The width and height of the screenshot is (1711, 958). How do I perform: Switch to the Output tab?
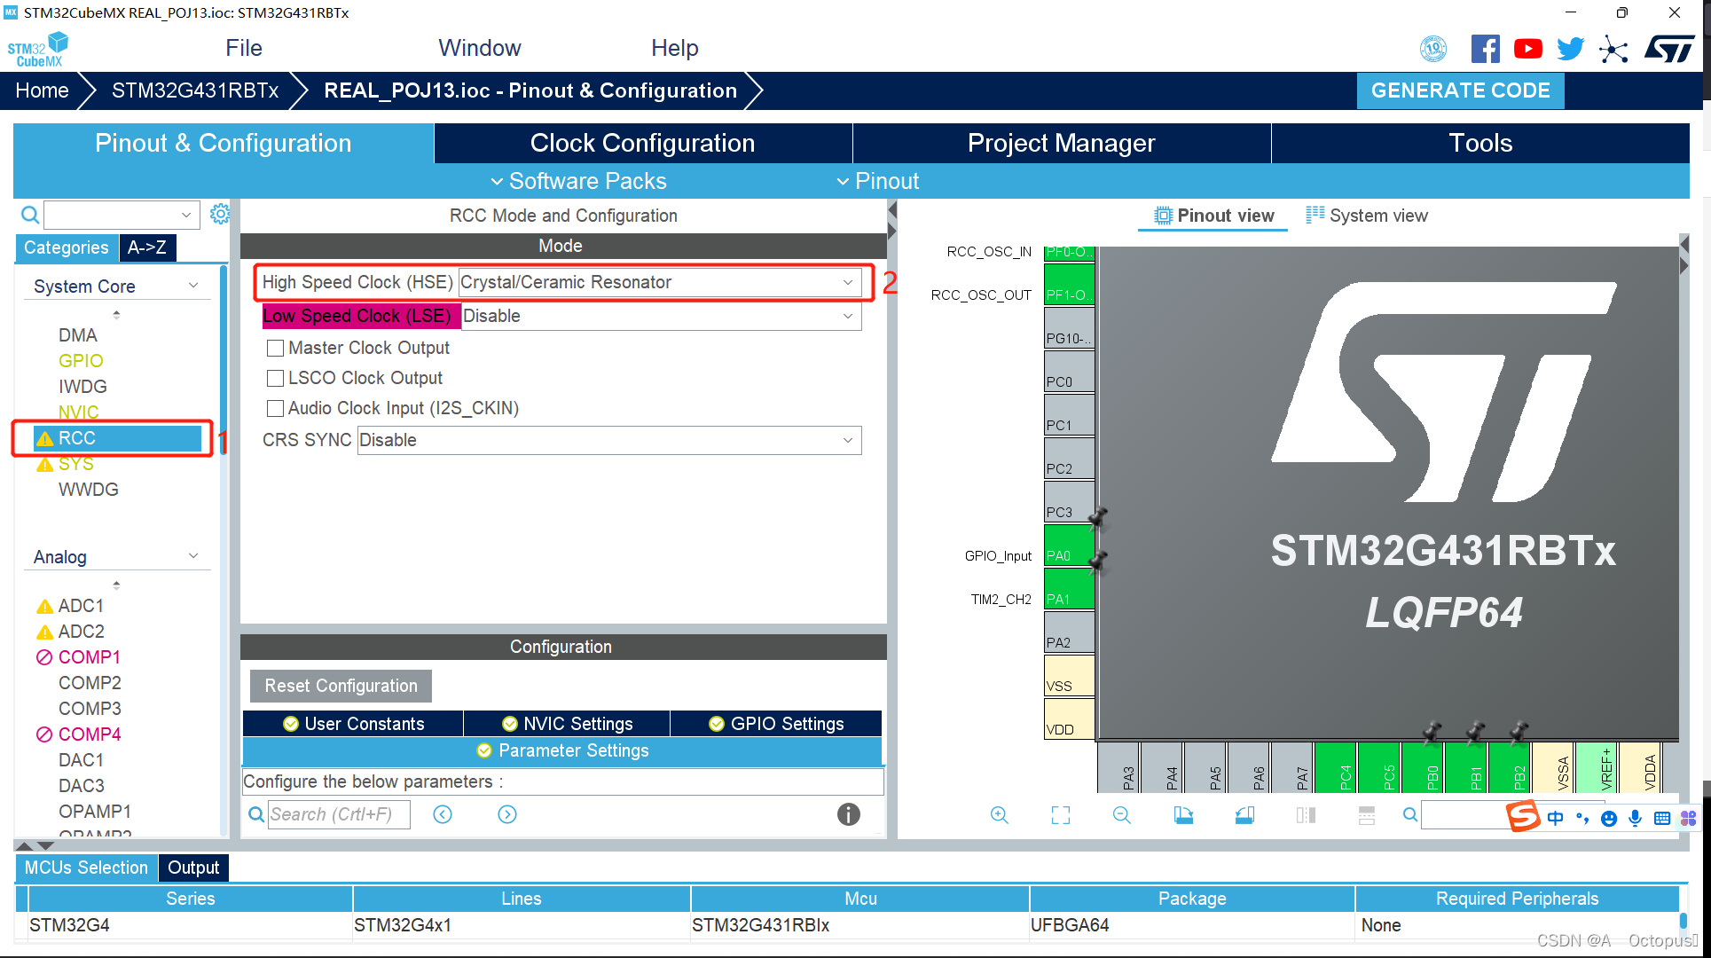click(193, 868)
